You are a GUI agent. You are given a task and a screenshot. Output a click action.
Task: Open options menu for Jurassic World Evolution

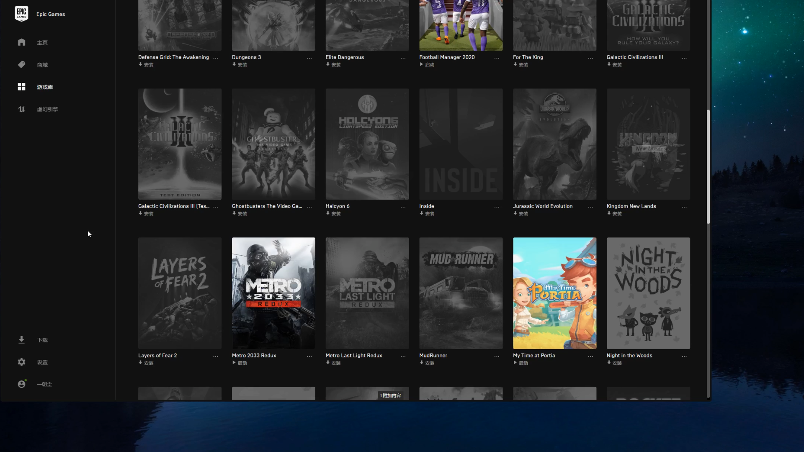tap(590, 207)
